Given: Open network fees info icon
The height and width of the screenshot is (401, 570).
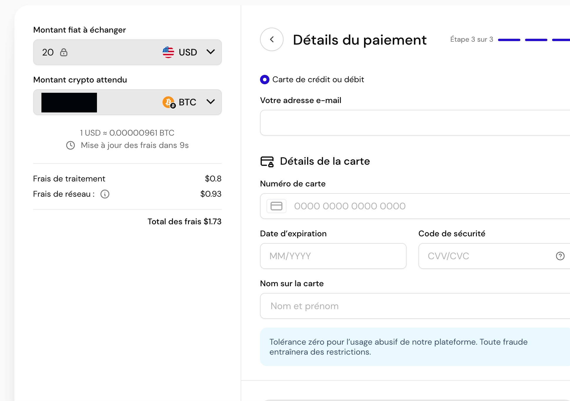Looking at the screenshot, I should coord(105,194).
